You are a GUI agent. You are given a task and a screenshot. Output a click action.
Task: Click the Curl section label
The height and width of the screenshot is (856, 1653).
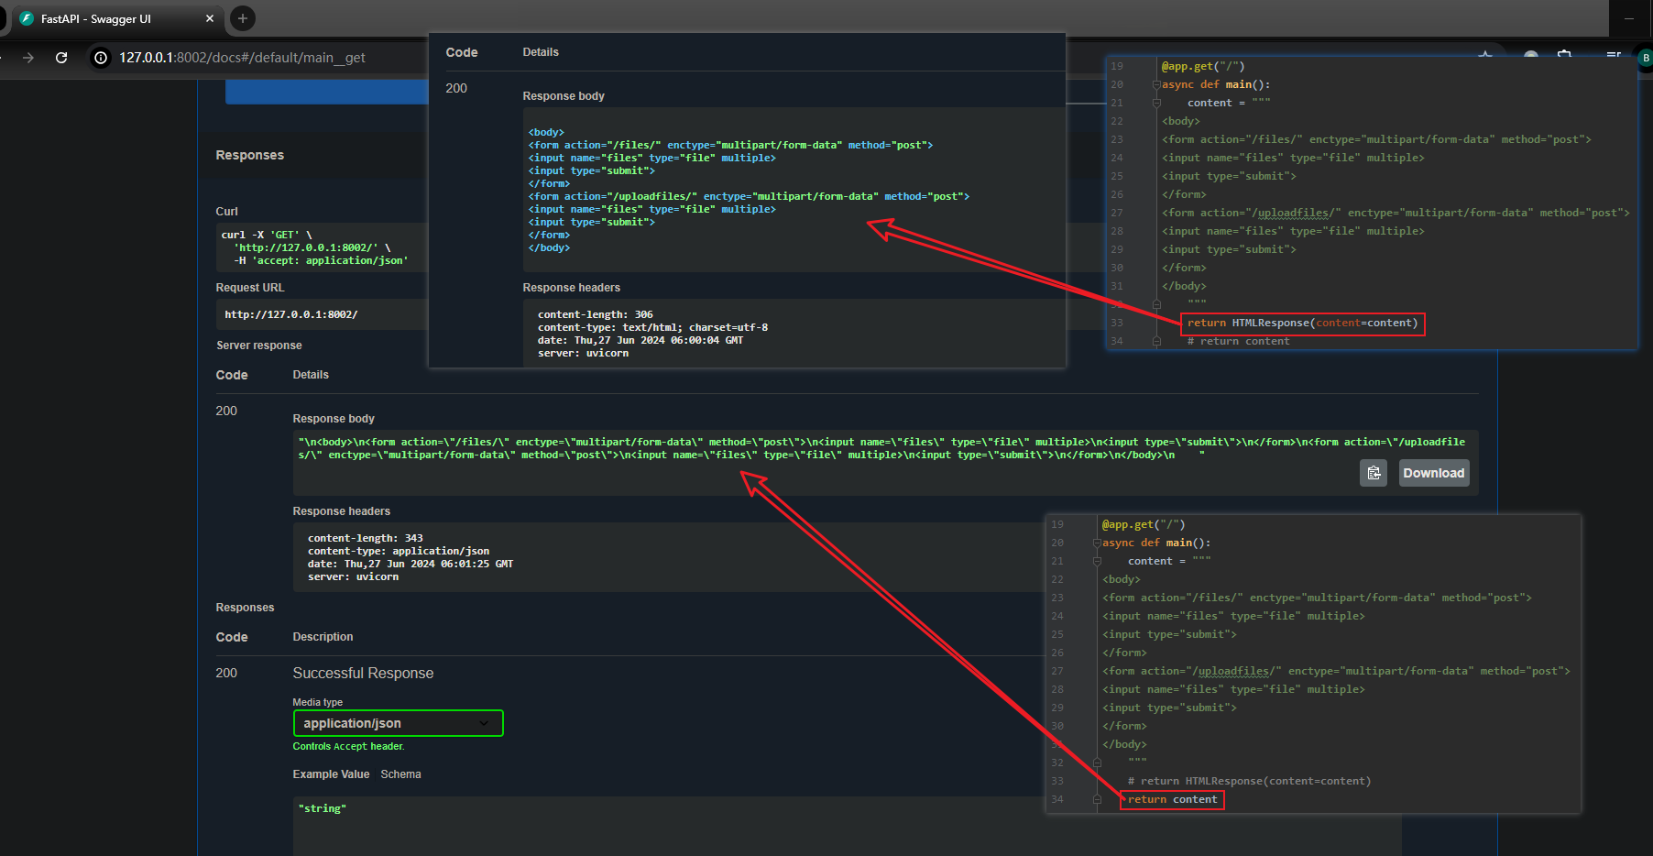tap(226, 212)
